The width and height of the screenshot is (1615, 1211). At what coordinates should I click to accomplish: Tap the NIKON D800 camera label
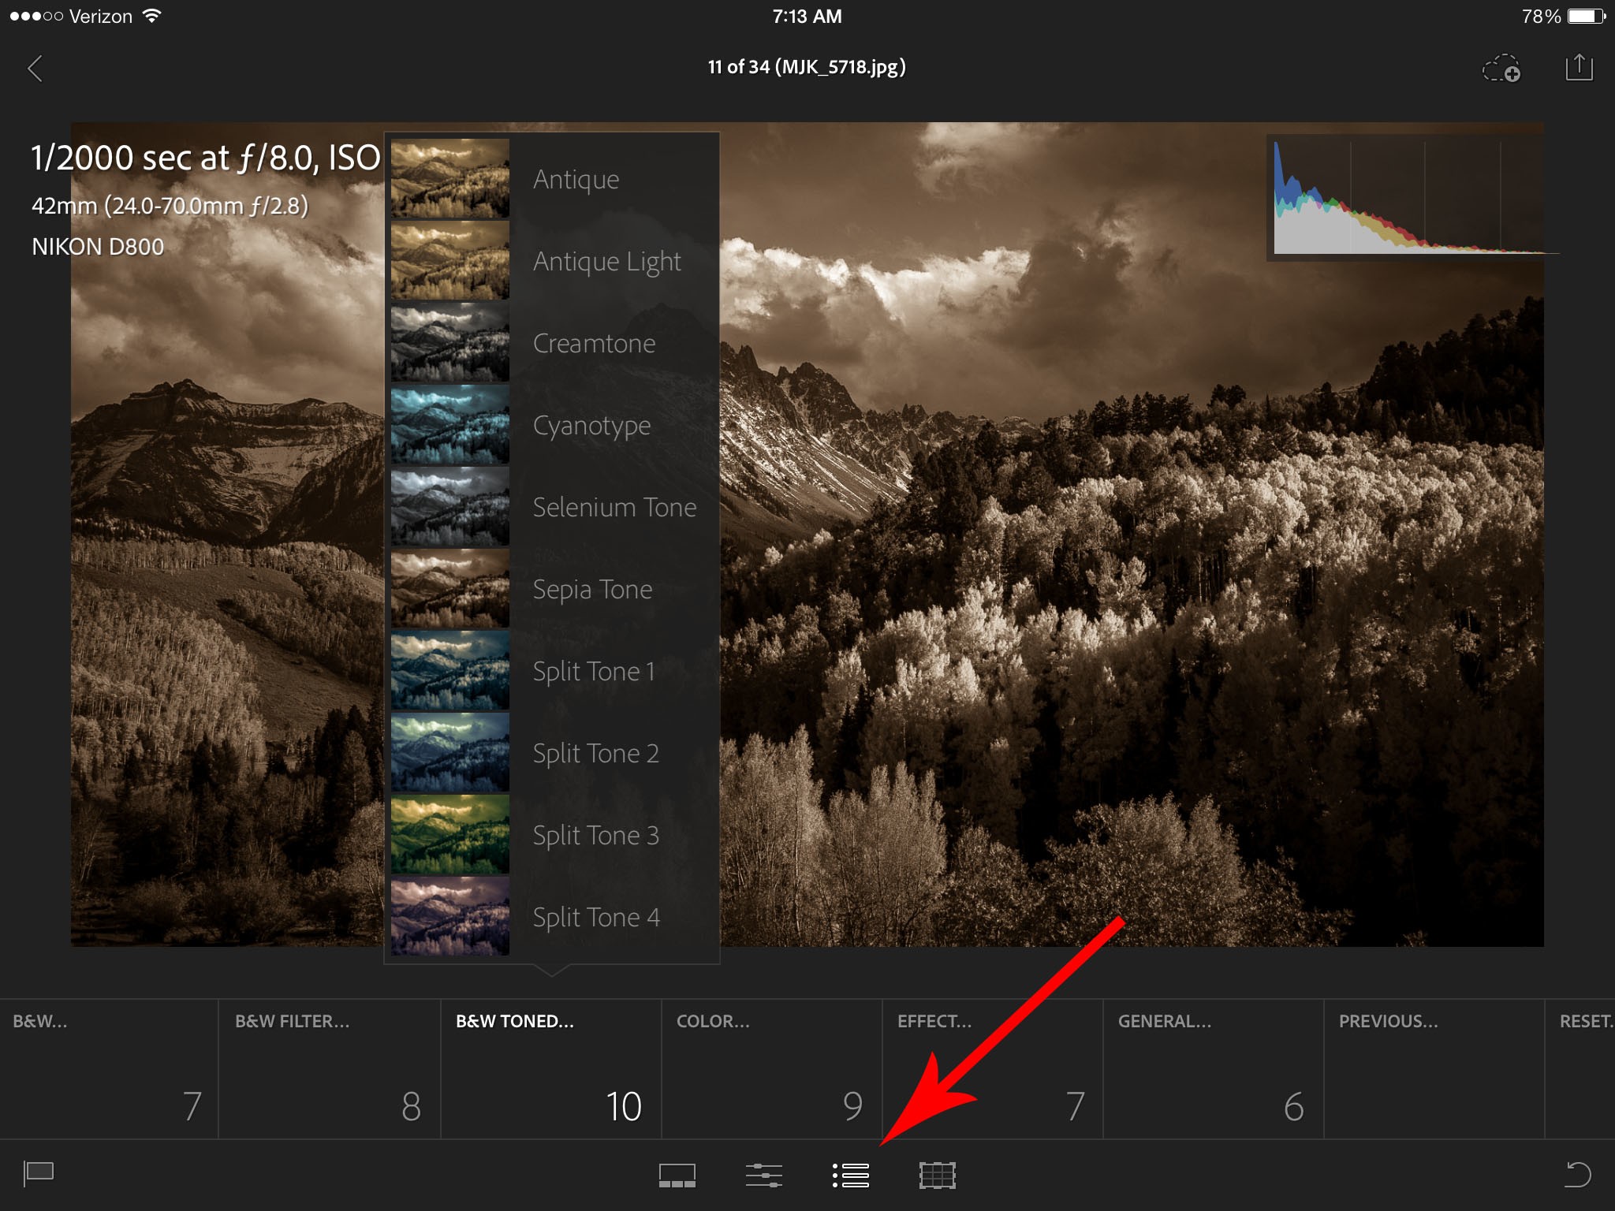98,247
